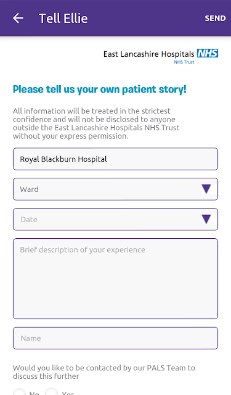Click the No option label
The image size is (231, 395).
34,393
